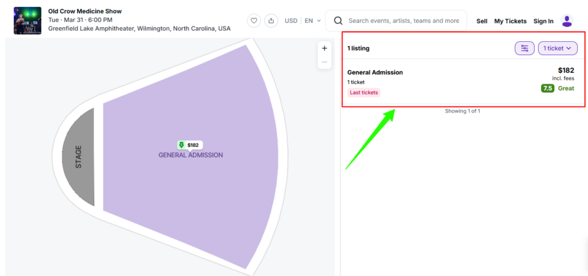Viewport: 588px width, 276px height.
Task: Click the Last tickets badge
Action: (x=363, y=92)
